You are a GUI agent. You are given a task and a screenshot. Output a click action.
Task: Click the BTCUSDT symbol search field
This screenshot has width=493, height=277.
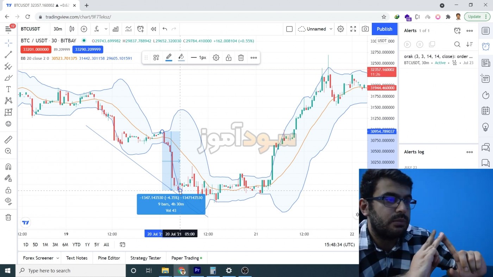tap(31, 29)
